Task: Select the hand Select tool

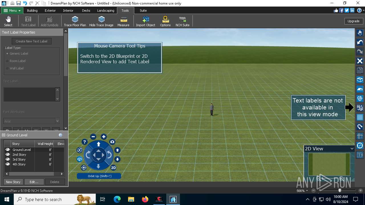Action: point(8,21)
